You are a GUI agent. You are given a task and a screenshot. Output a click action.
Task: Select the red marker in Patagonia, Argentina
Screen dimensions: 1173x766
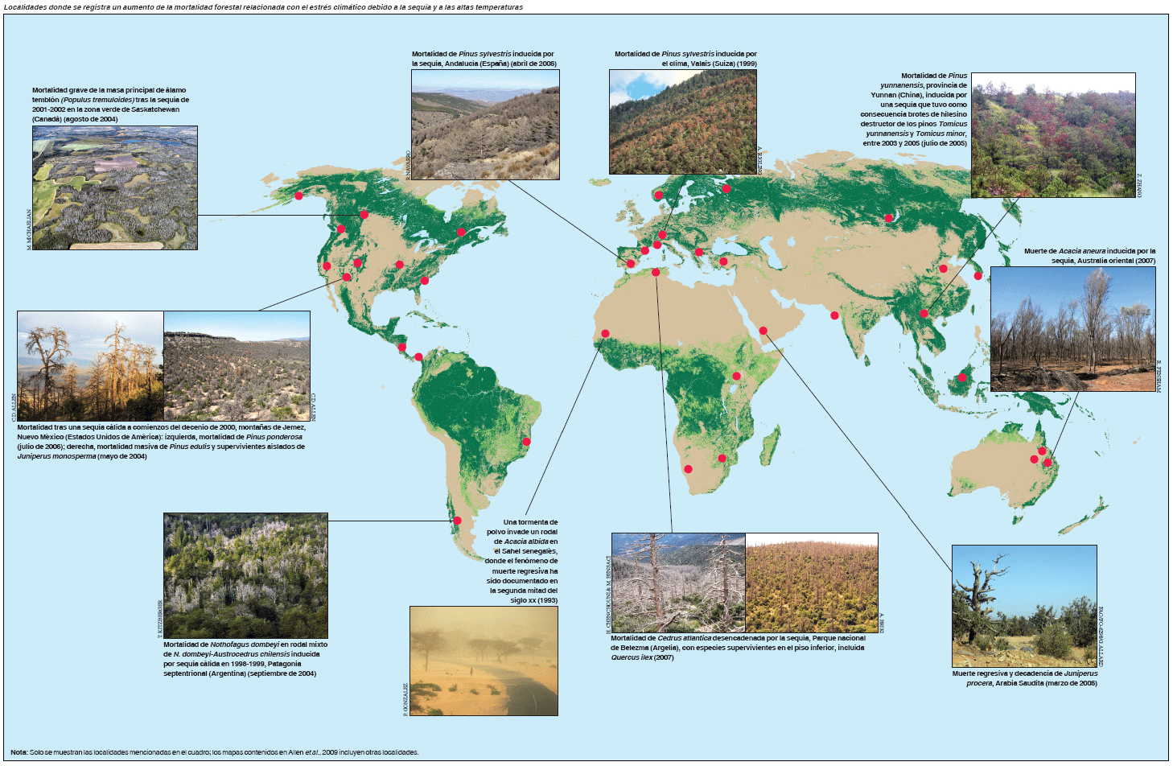click(457, 521)
